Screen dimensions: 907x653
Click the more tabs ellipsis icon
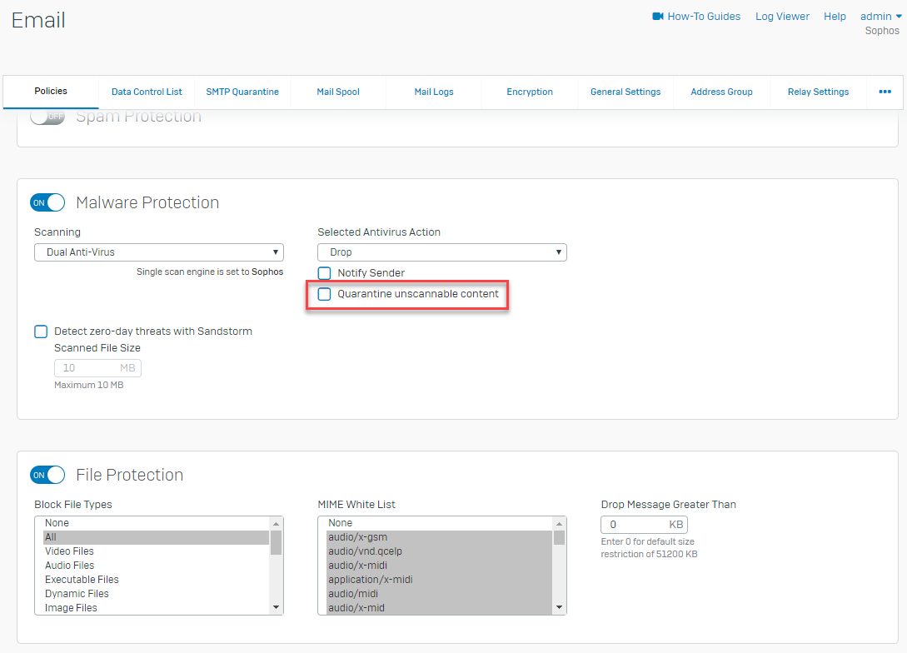pyautogui.click(x=885, y=92)
